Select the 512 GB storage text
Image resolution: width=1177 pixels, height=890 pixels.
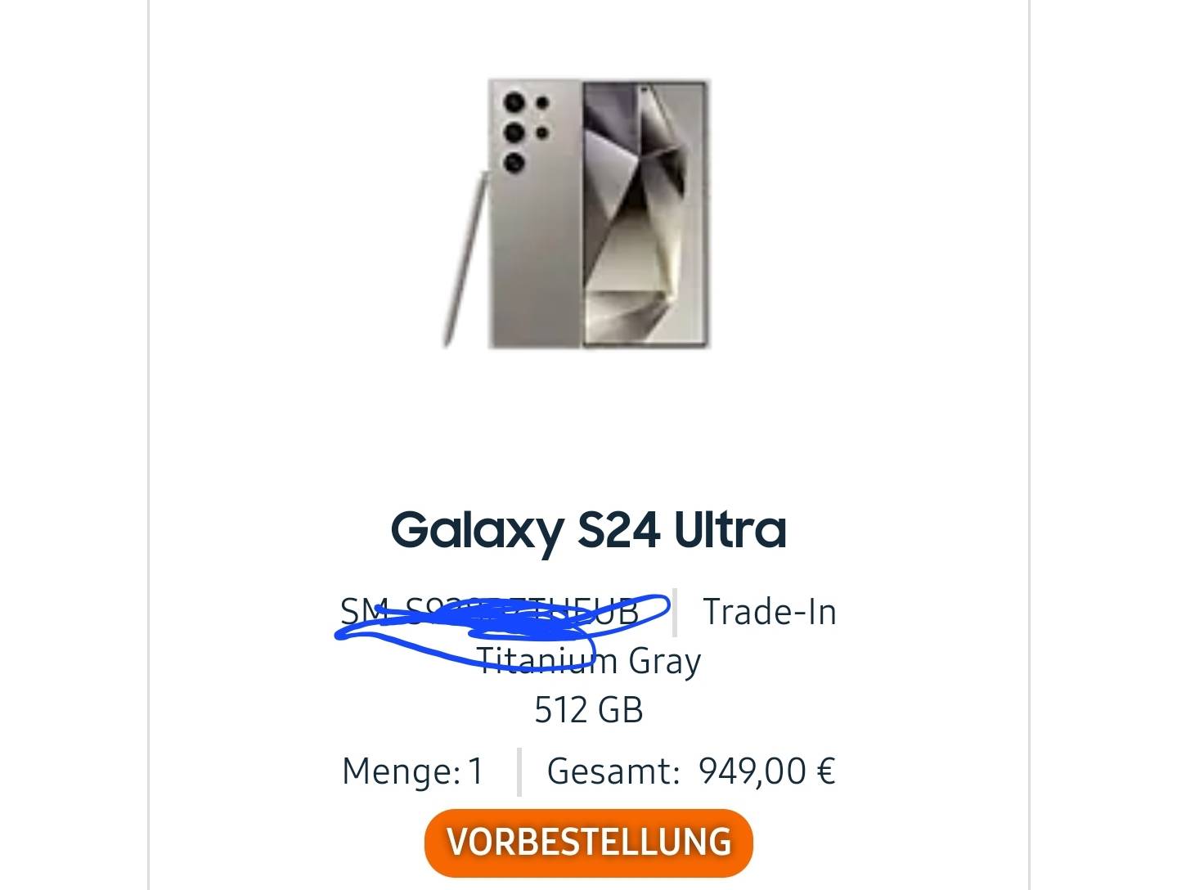(x=588, y=710)
